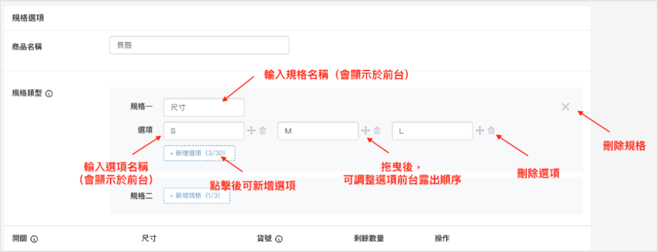Focus the option field showing S

204,131
